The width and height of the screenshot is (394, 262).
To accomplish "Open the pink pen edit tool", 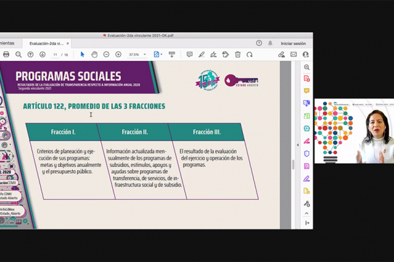I will coord(307,141).
